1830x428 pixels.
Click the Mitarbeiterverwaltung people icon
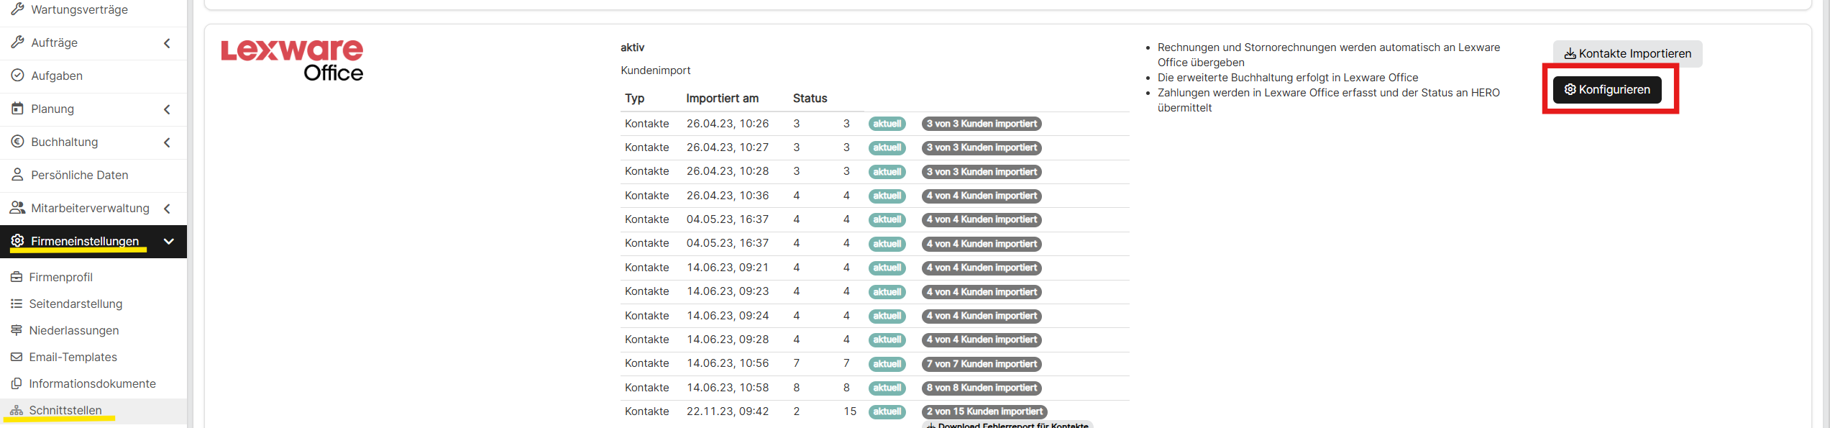(x=17, y=208)
